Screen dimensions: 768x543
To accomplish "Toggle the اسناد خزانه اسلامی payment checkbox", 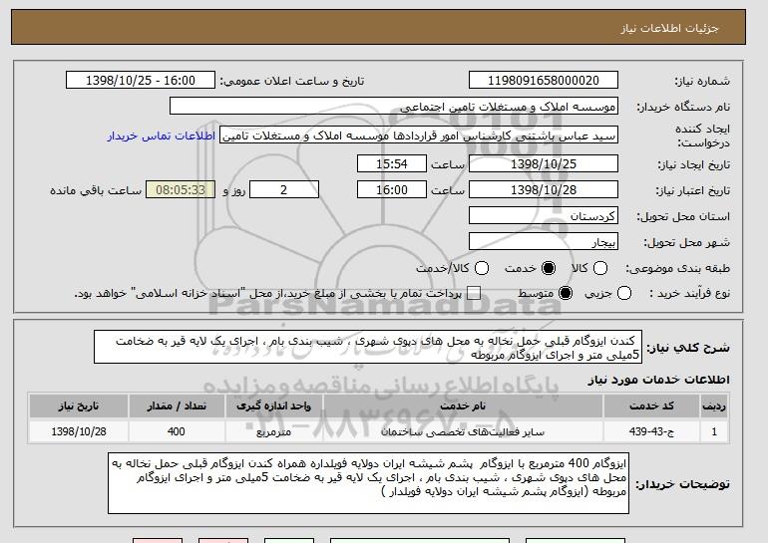I will click(x=474, y=294).
